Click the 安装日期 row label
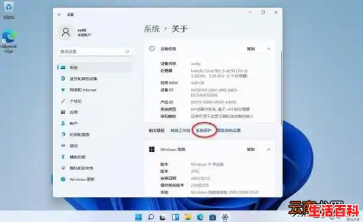This screenshot has width=363, height=222. (x=168, y=178)
